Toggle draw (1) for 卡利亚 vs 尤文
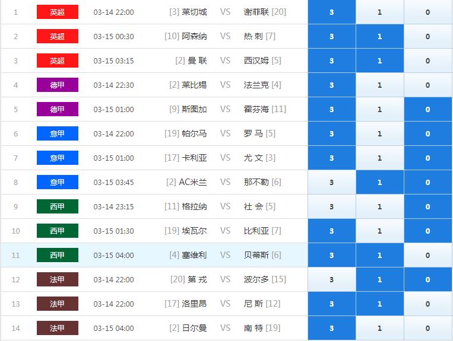The height and width of the screenshot is (341, 453). coord(379,158)
